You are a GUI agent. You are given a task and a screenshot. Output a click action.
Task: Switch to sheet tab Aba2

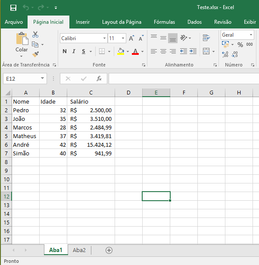point(79,250)
